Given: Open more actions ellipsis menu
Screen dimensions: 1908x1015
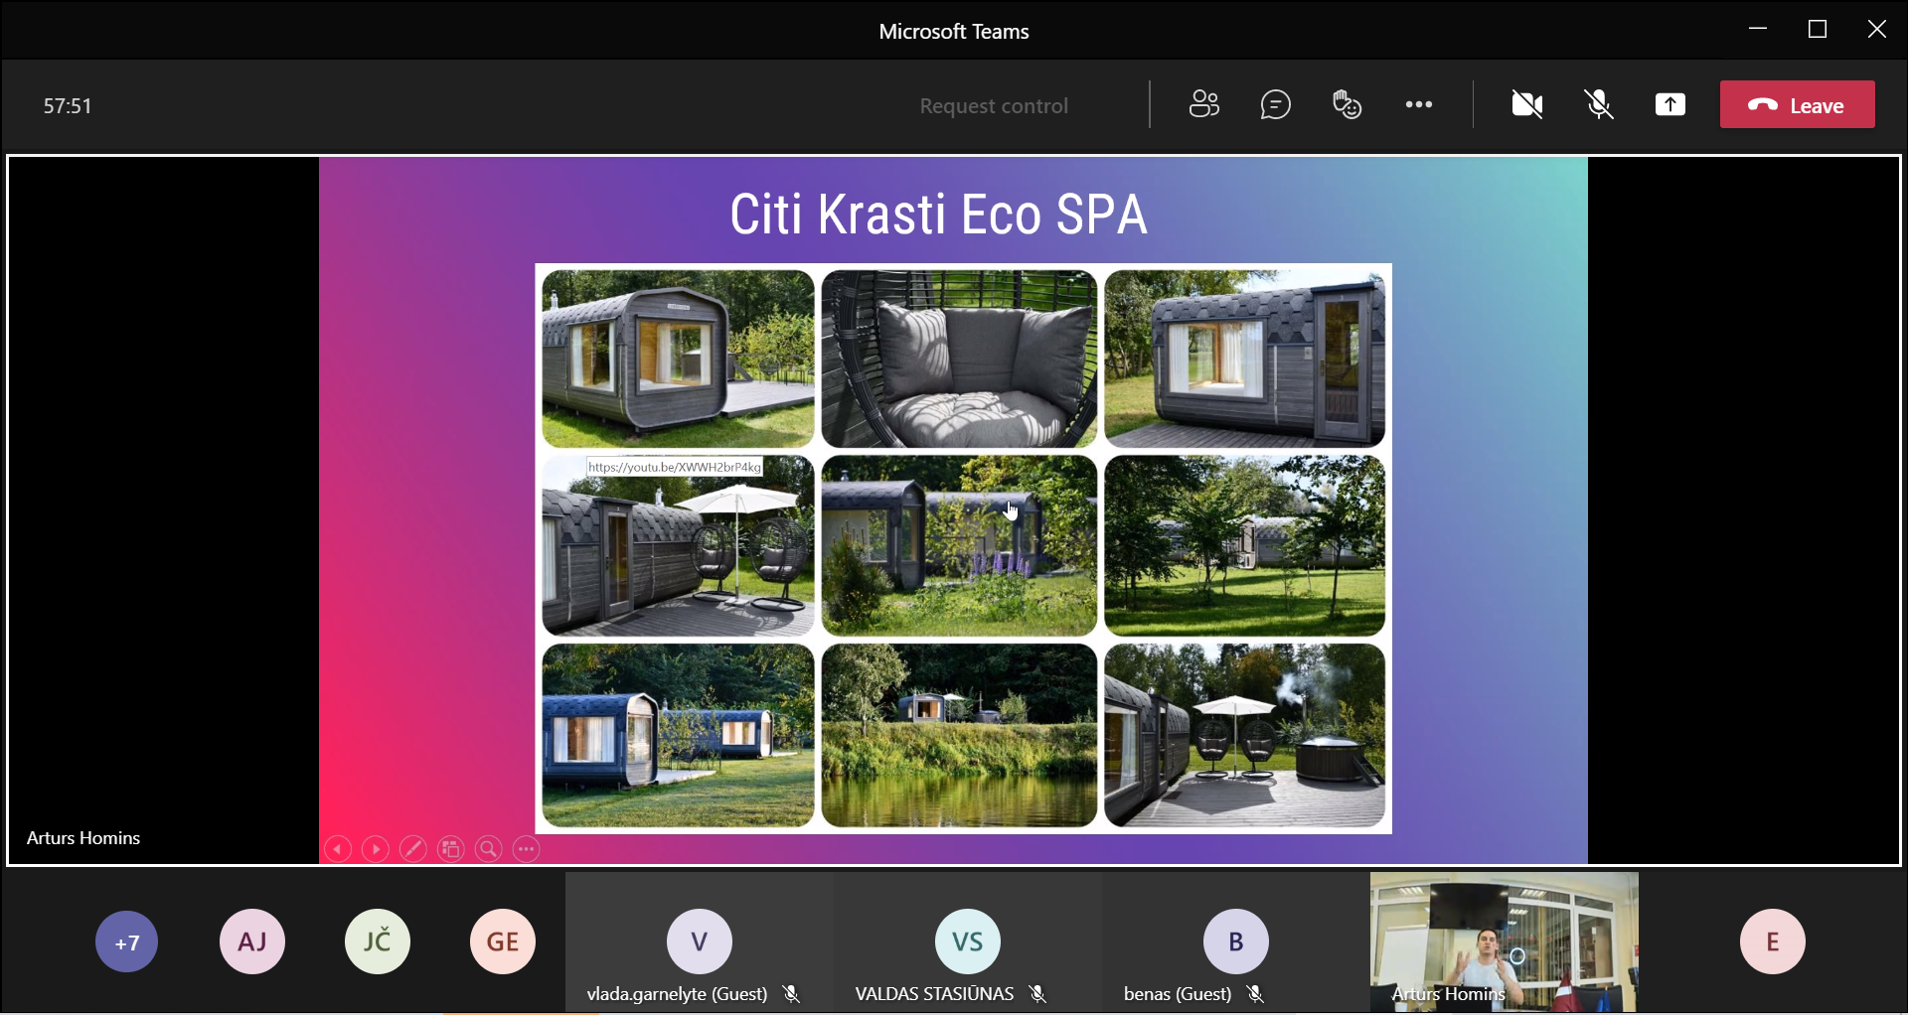Looking at the screenshot, I should tap(1418, 104).
